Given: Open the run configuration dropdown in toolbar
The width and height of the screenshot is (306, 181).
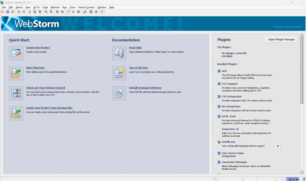Looking at the screenshot, I should tap(68, 12).
